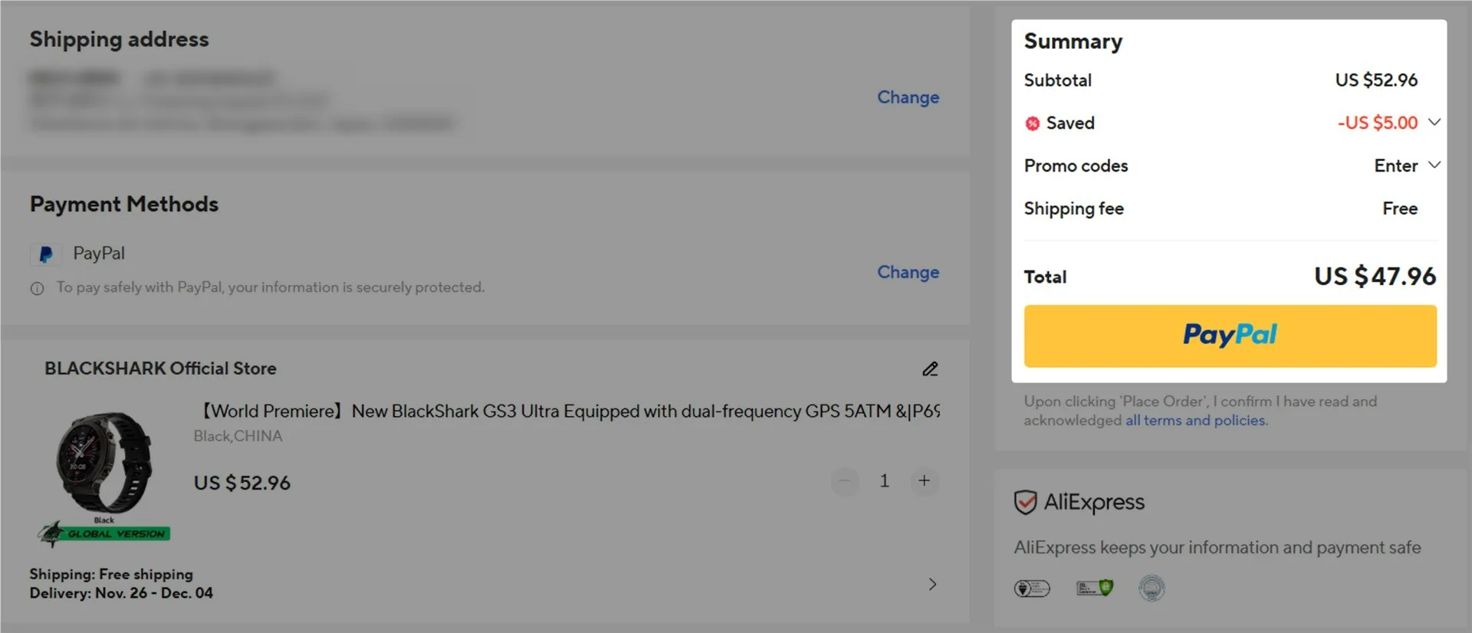Expand the Saved discount details chevron
This screenshot has width=1472, height=633.
tap(1434, 122)
